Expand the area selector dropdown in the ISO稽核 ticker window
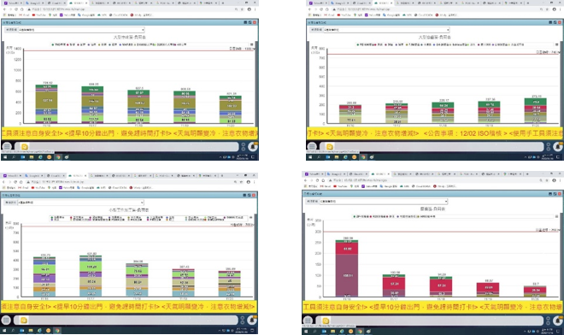Image resolution: width=564 pixels, height=335 pixels. coord(386,30)
